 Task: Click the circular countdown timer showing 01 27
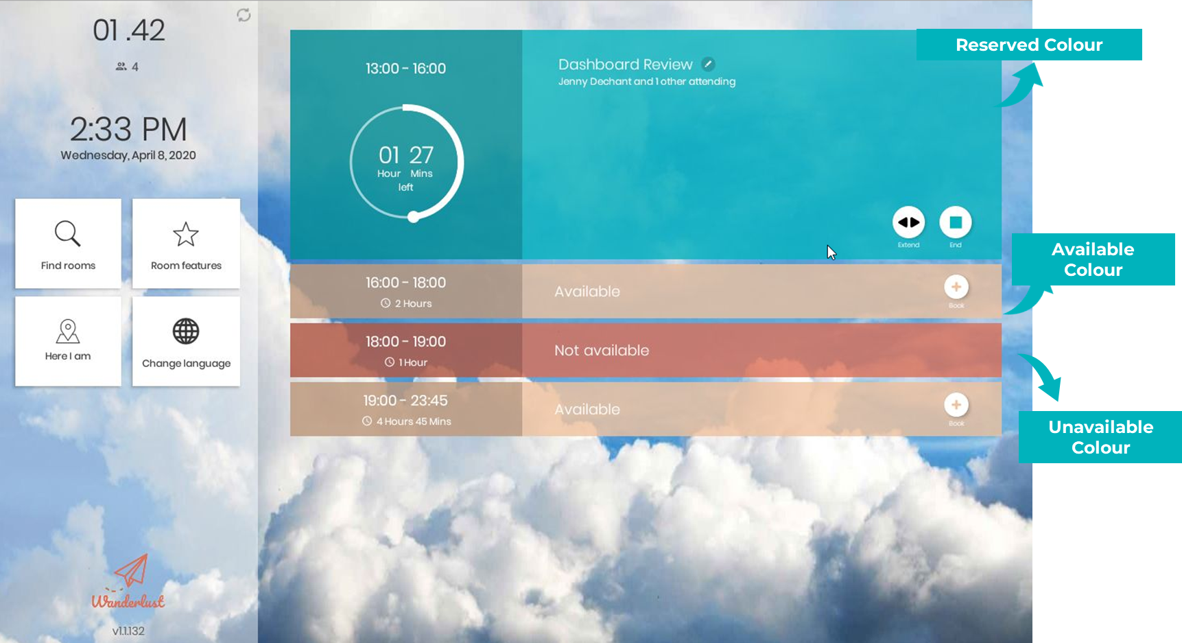click(407, 163)
